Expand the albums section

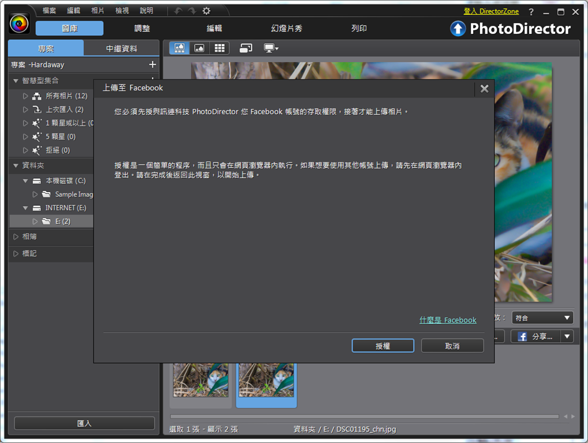click(x=16, y=236)
